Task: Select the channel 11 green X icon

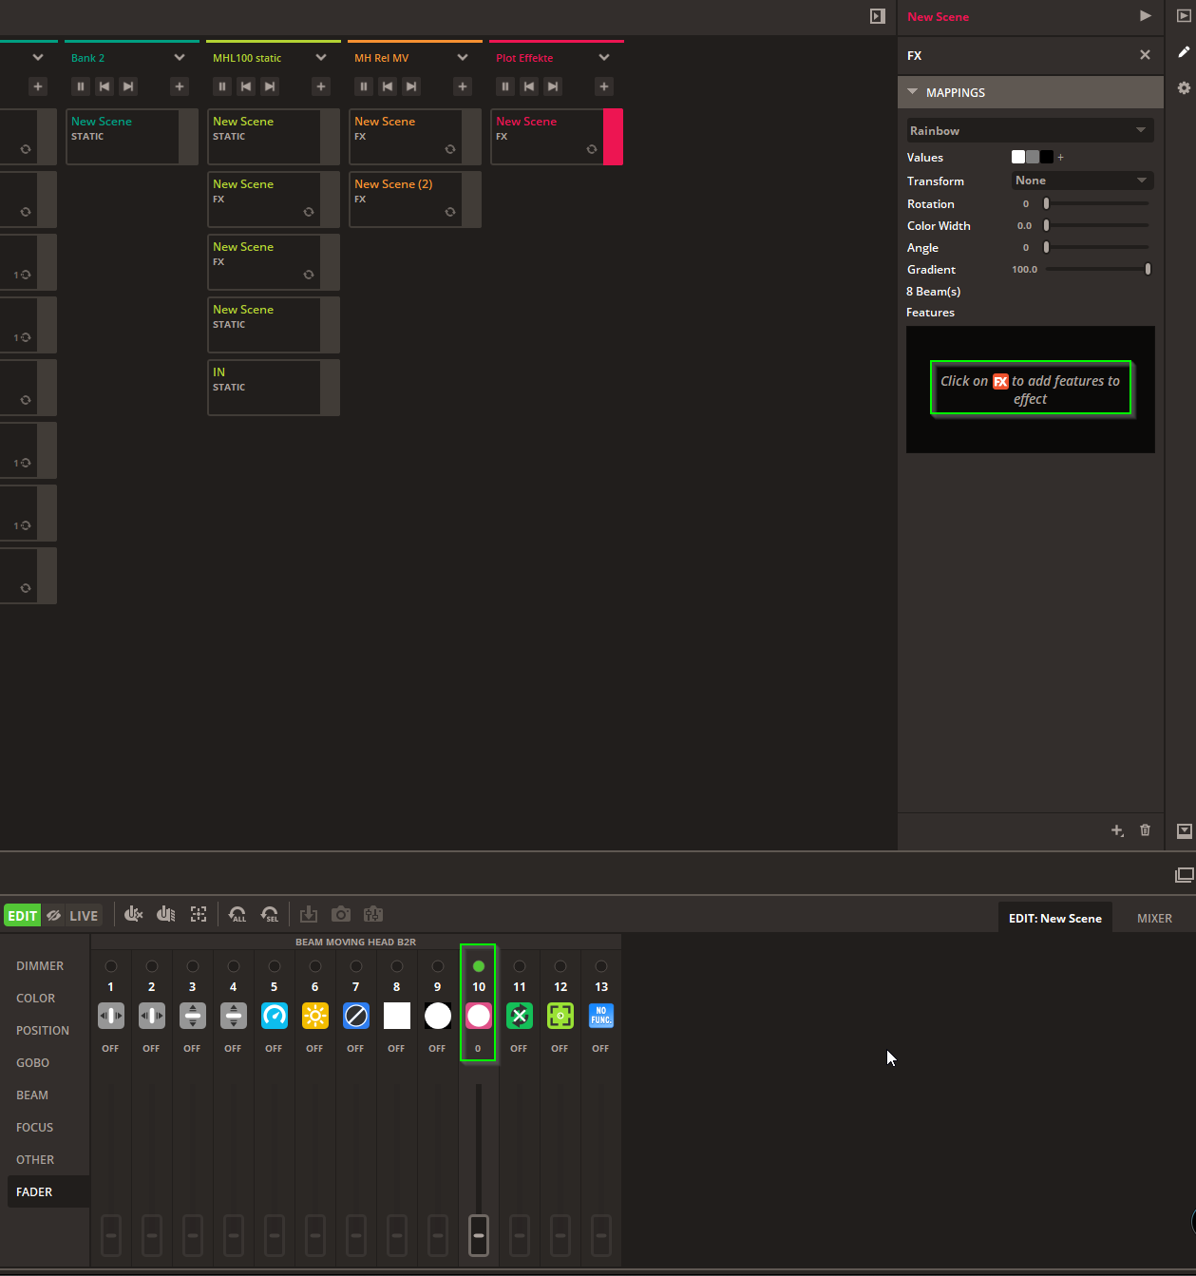Action: [520, 1016]
